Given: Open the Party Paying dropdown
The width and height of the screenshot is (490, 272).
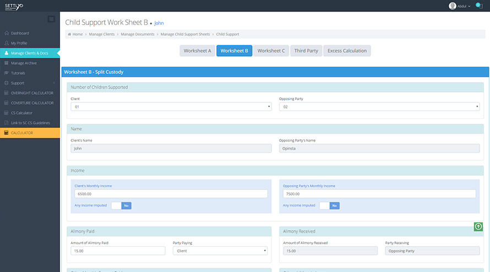Looking at the screenshot, I should [x=220, y=251].
